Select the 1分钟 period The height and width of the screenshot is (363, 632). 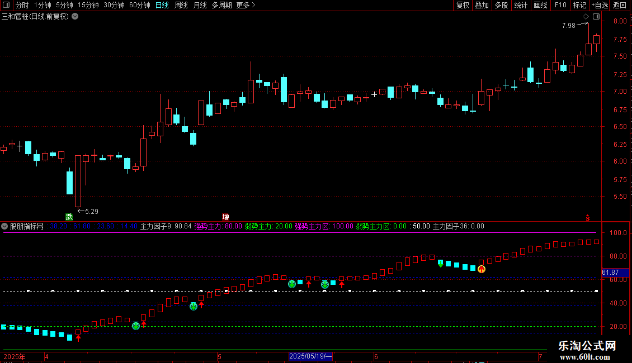pyautogui.click(x=43, y=5)
